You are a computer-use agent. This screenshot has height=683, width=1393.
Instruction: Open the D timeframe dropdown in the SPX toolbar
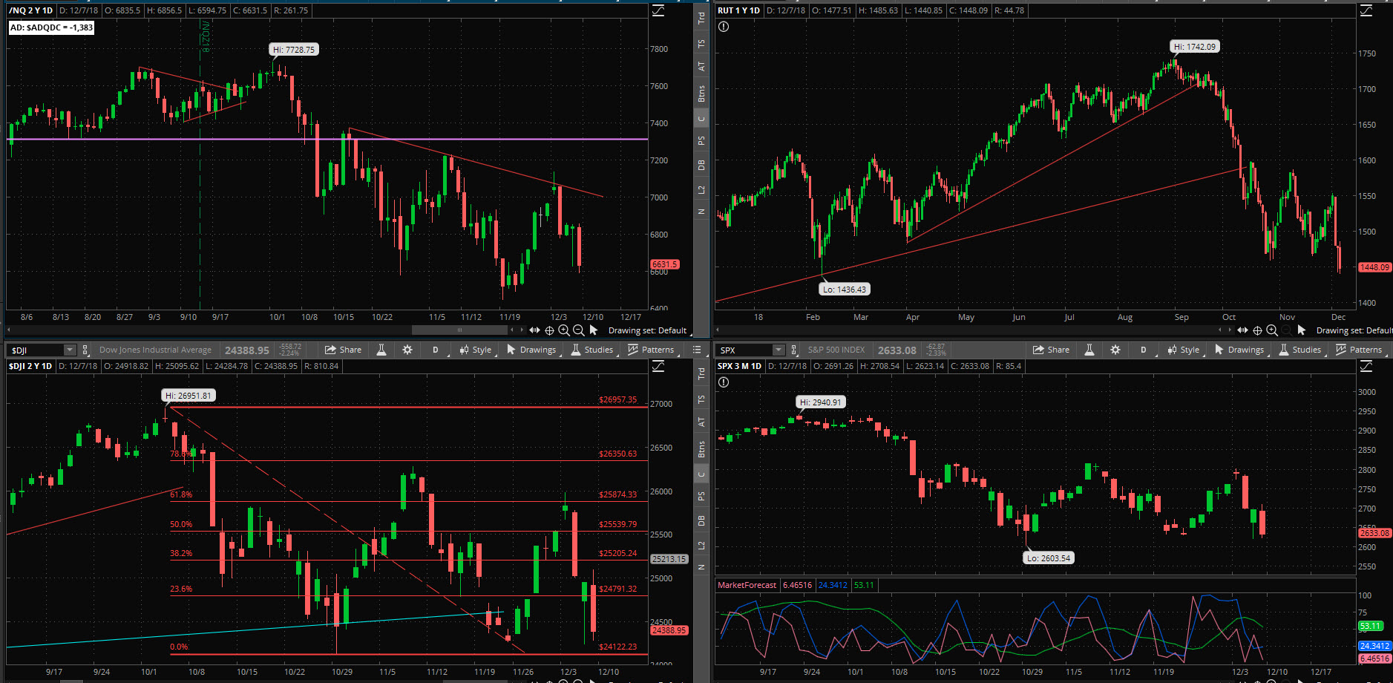coord(1144,350)
